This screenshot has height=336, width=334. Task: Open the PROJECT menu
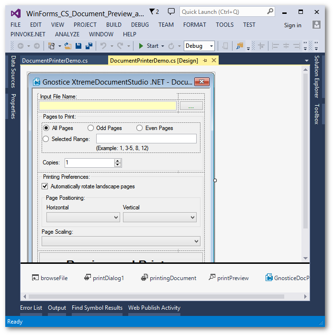[x=85, y=25]
